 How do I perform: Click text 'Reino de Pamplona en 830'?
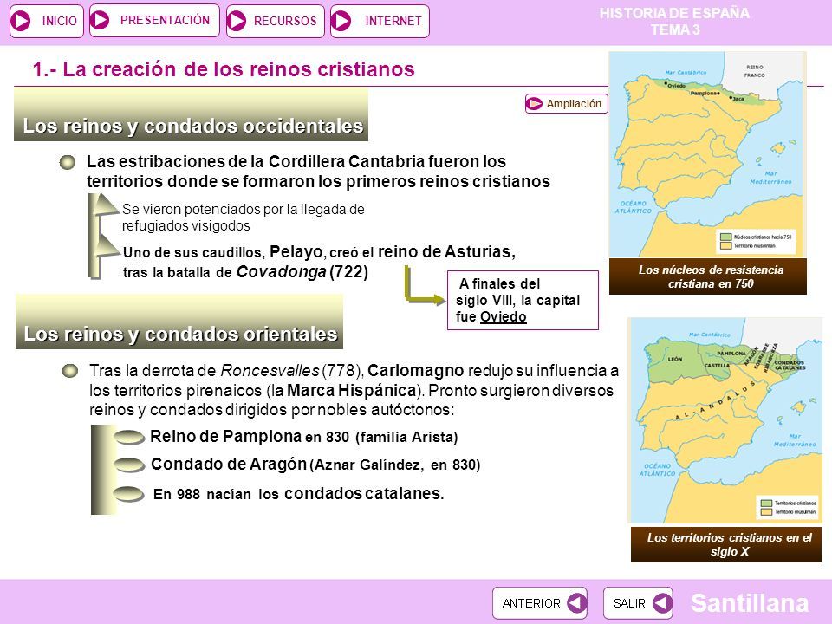250,437
